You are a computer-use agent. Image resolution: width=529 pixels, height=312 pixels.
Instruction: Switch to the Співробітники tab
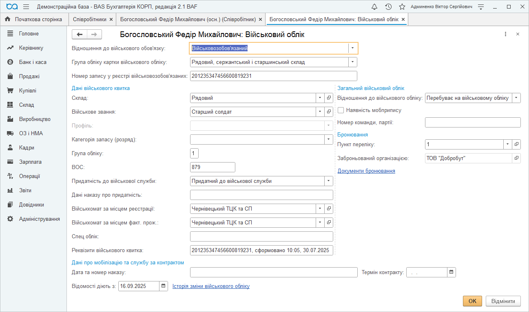pyautogui.click(x=90, y=19)
